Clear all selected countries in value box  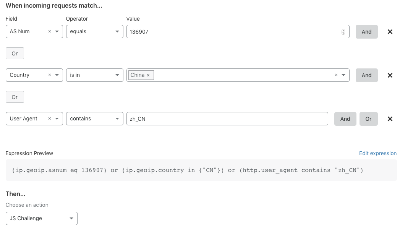(x=336, y=75)
